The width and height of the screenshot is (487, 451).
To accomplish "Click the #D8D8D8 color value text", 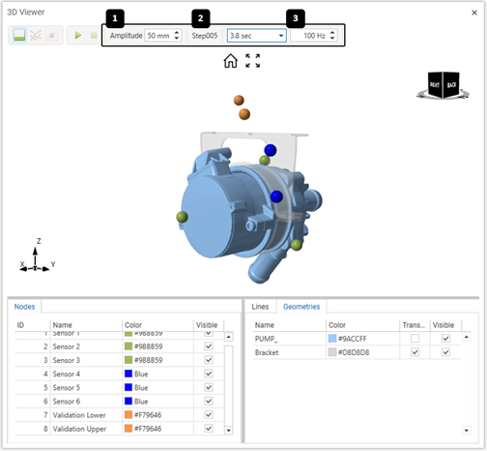I will (x=354, y=352).
